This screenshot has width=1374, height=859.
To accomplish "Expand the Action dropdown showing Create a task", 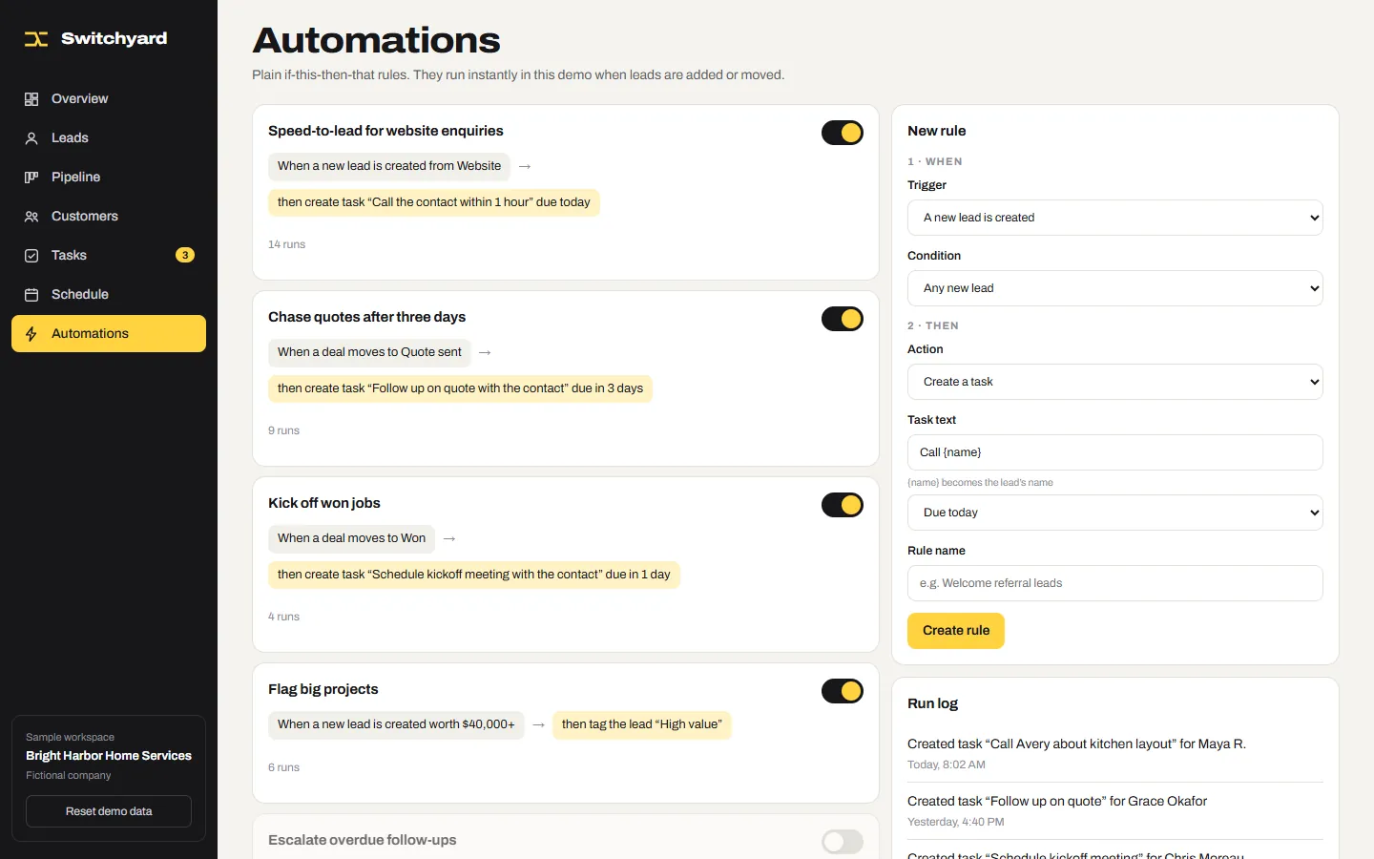I will tap(1115, 382).
